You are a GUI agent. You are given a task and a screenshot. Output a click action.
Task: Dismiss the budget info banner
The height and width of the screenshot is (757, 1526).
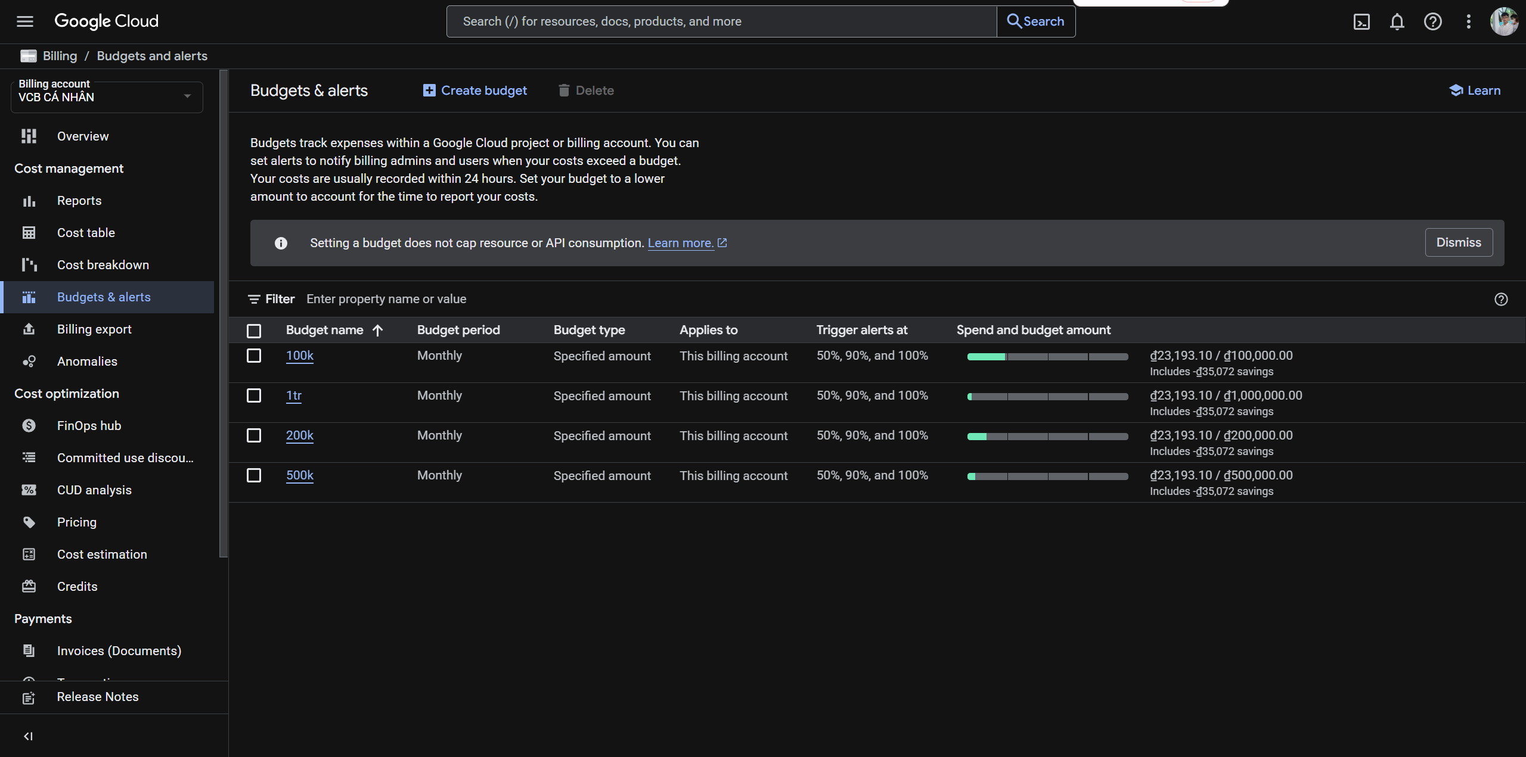point(1458,242)
